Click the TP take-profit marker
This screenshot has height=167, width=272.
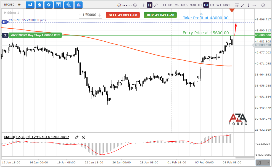[5, 22]
